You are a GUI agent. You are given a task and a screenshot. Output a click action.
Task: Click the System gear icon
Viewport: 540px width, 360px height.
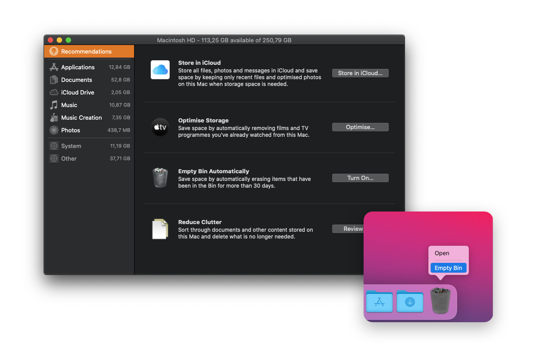point(54,146)
